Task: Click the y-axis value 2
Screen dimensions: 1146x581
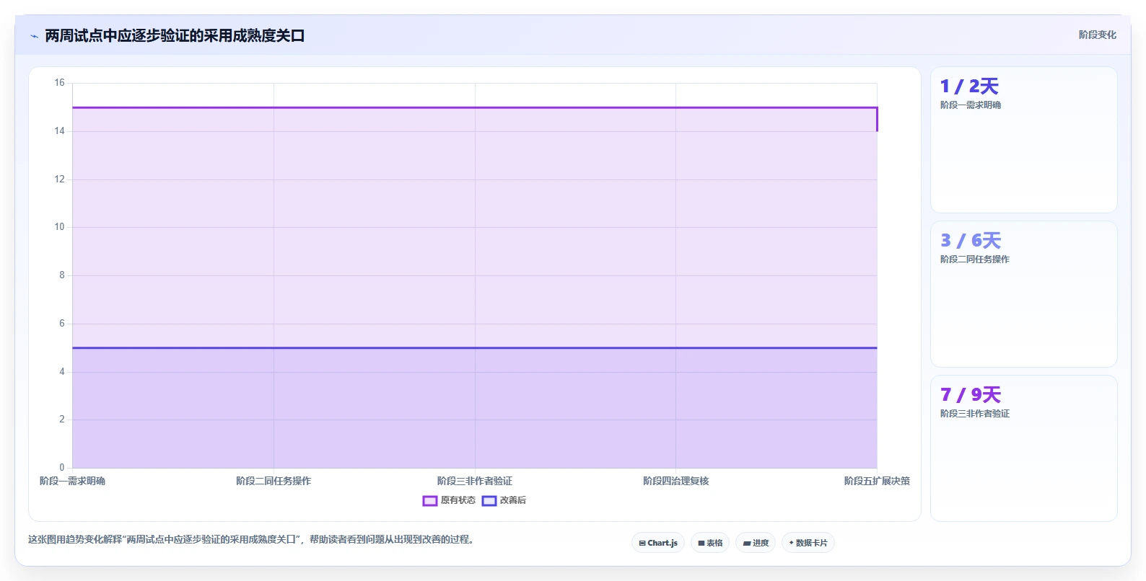Action: 62,420
